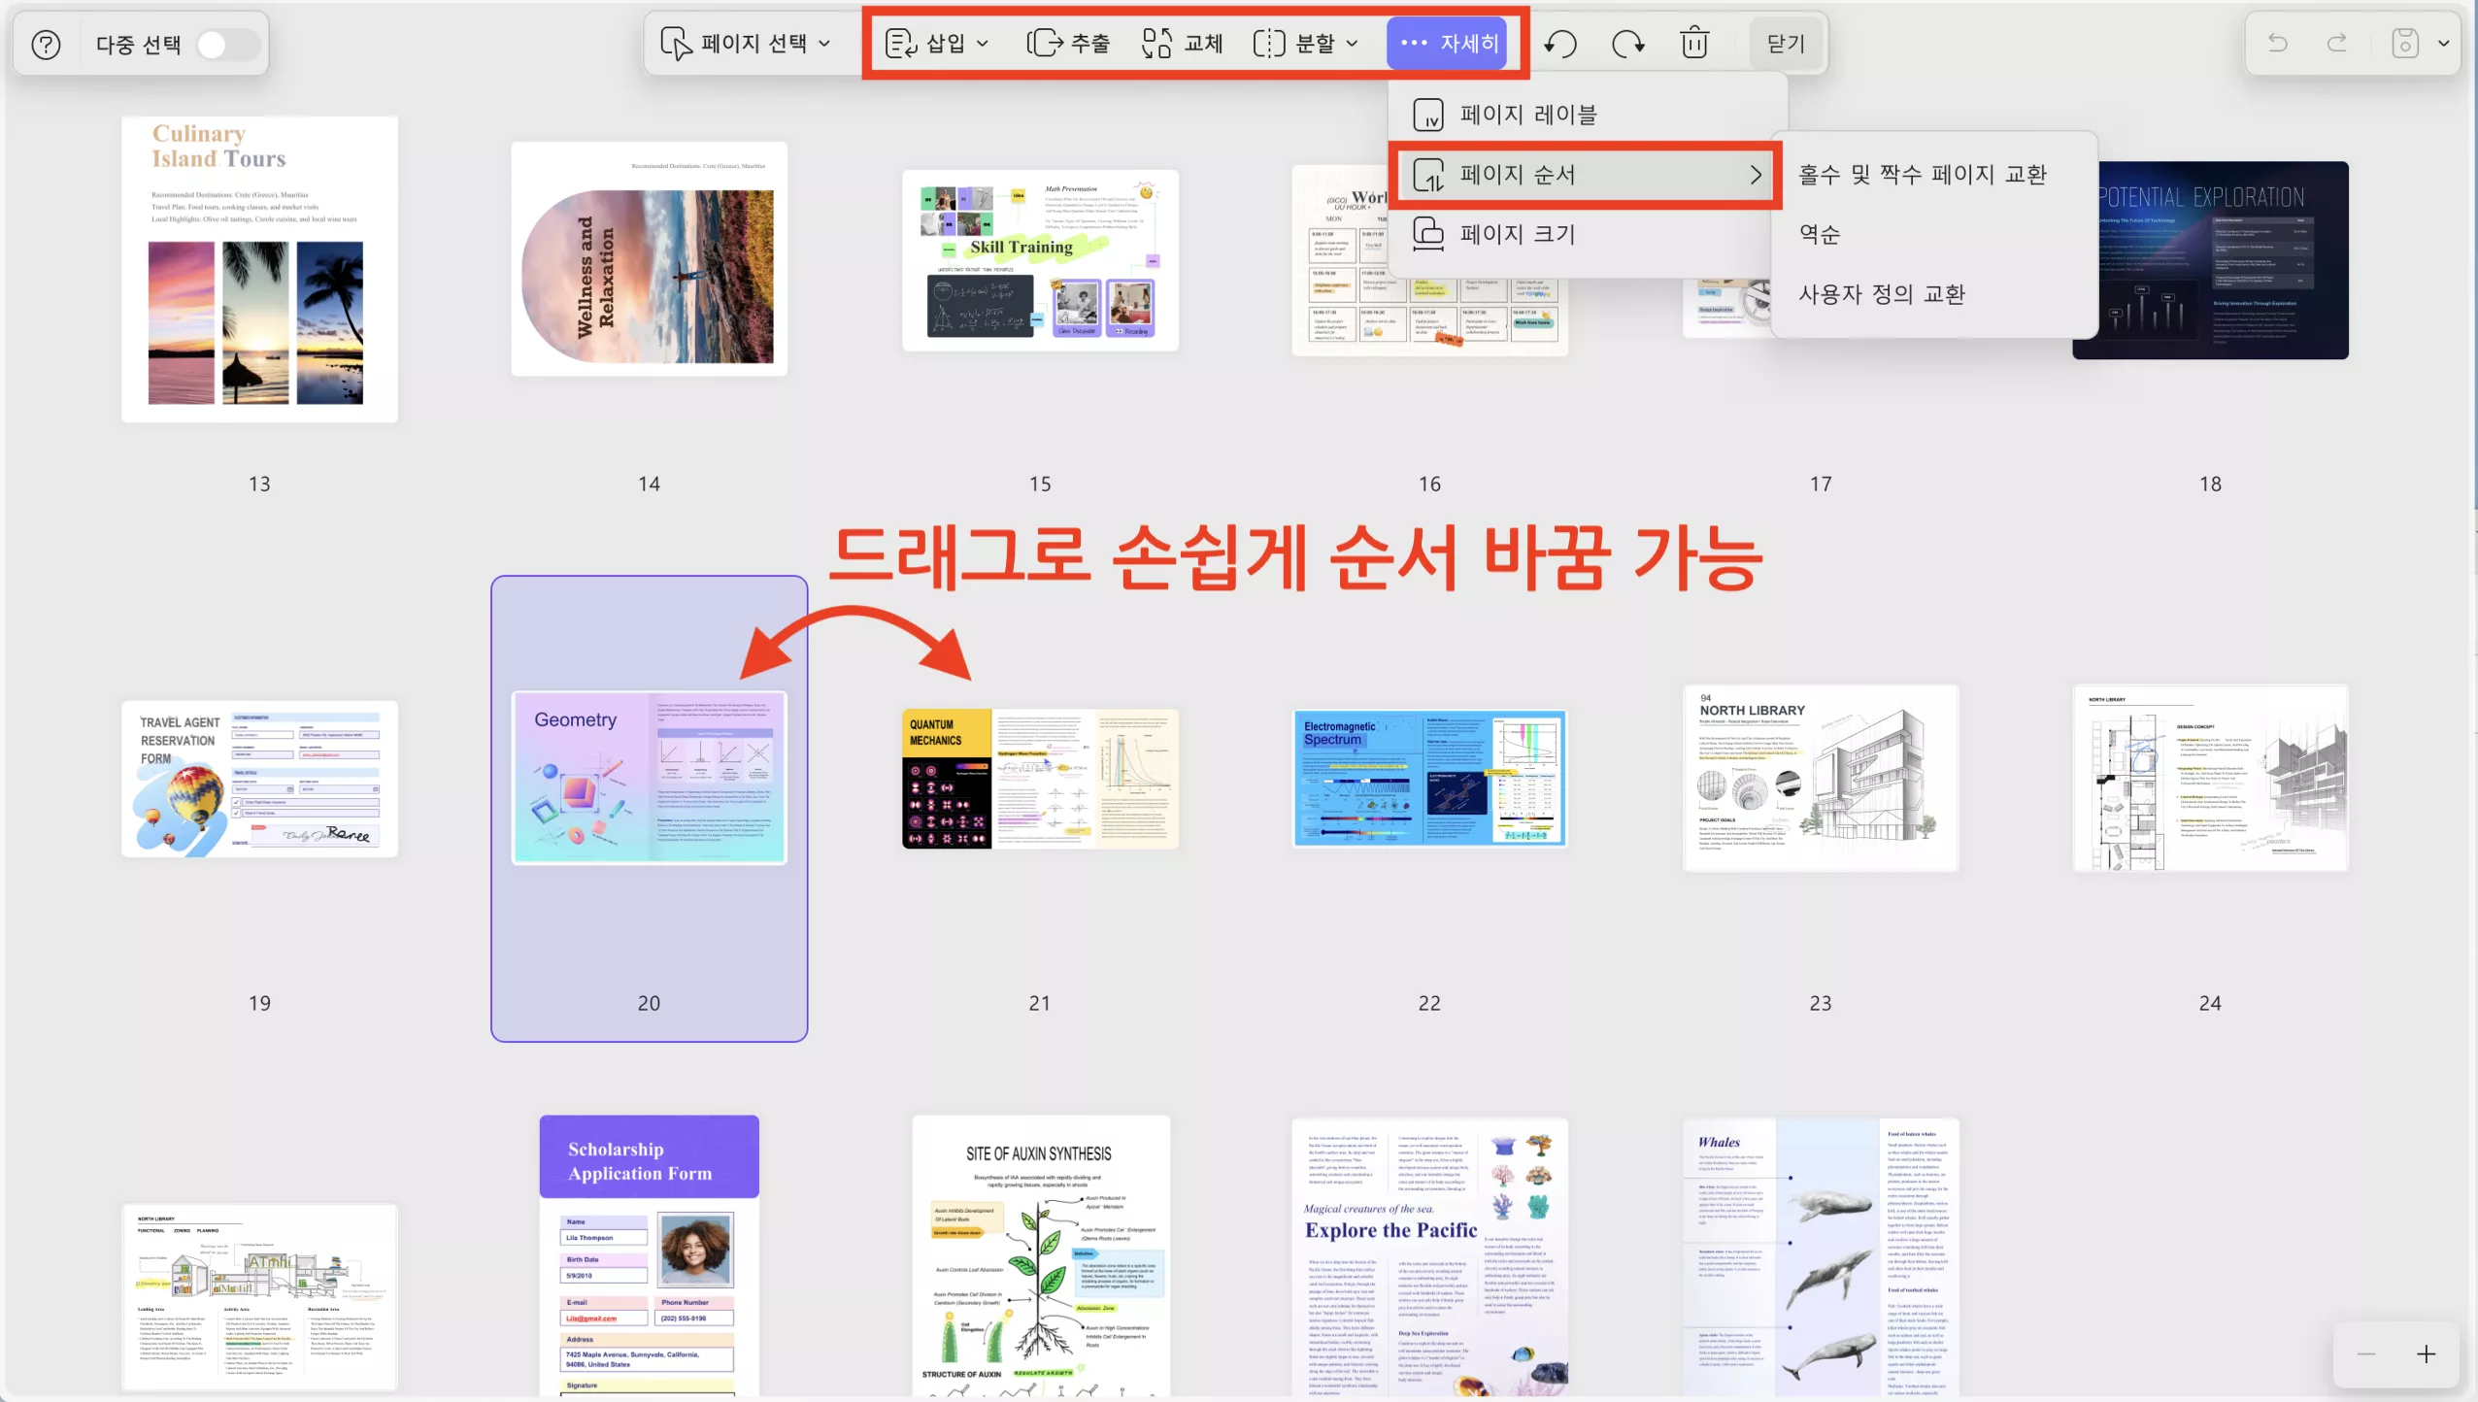Select the 삽입 (insert page) tool icon
Viewport: 2478px width, 1402px height.
900,43
